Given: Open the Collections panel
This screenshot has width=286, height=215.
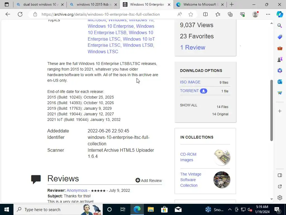Looking at the screenshot, I should click(230, 14).
